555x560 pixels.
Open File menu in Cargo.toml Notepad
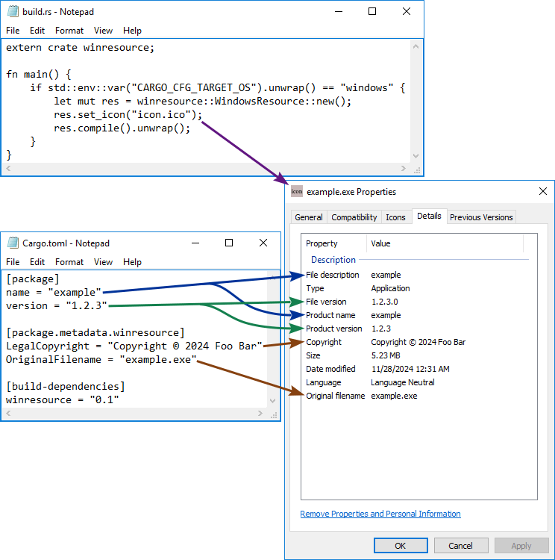point(13,262)
